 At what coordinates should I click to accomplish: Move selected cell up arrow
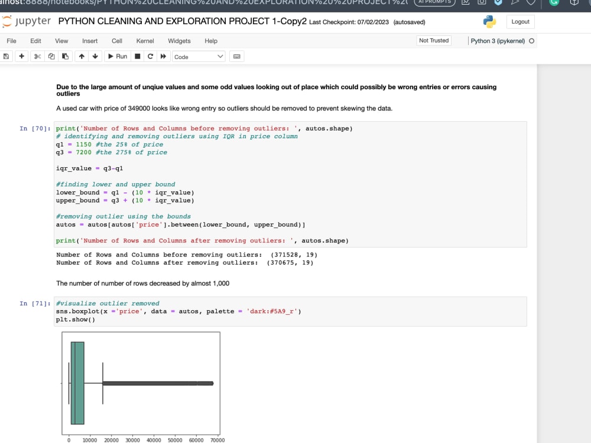tap(82, 56)
